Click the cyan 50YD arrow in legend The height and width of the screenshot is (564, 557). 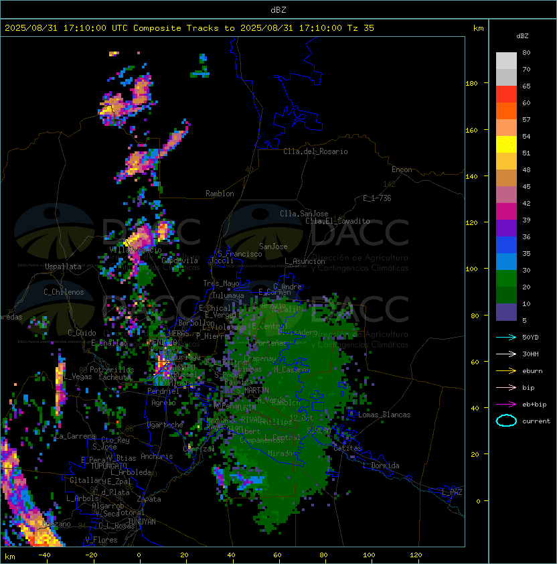point(506,337)
